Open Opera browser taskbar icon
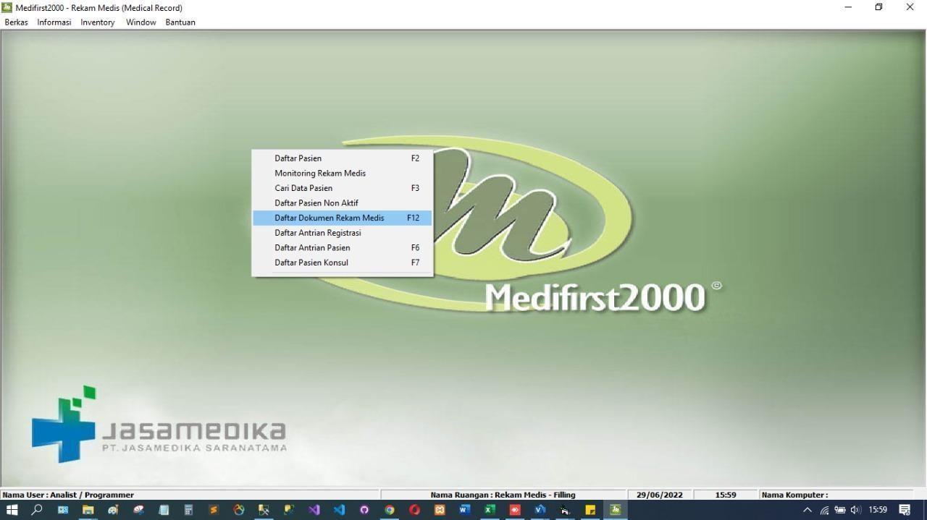The image size is (927, 520). pos(414,510)
